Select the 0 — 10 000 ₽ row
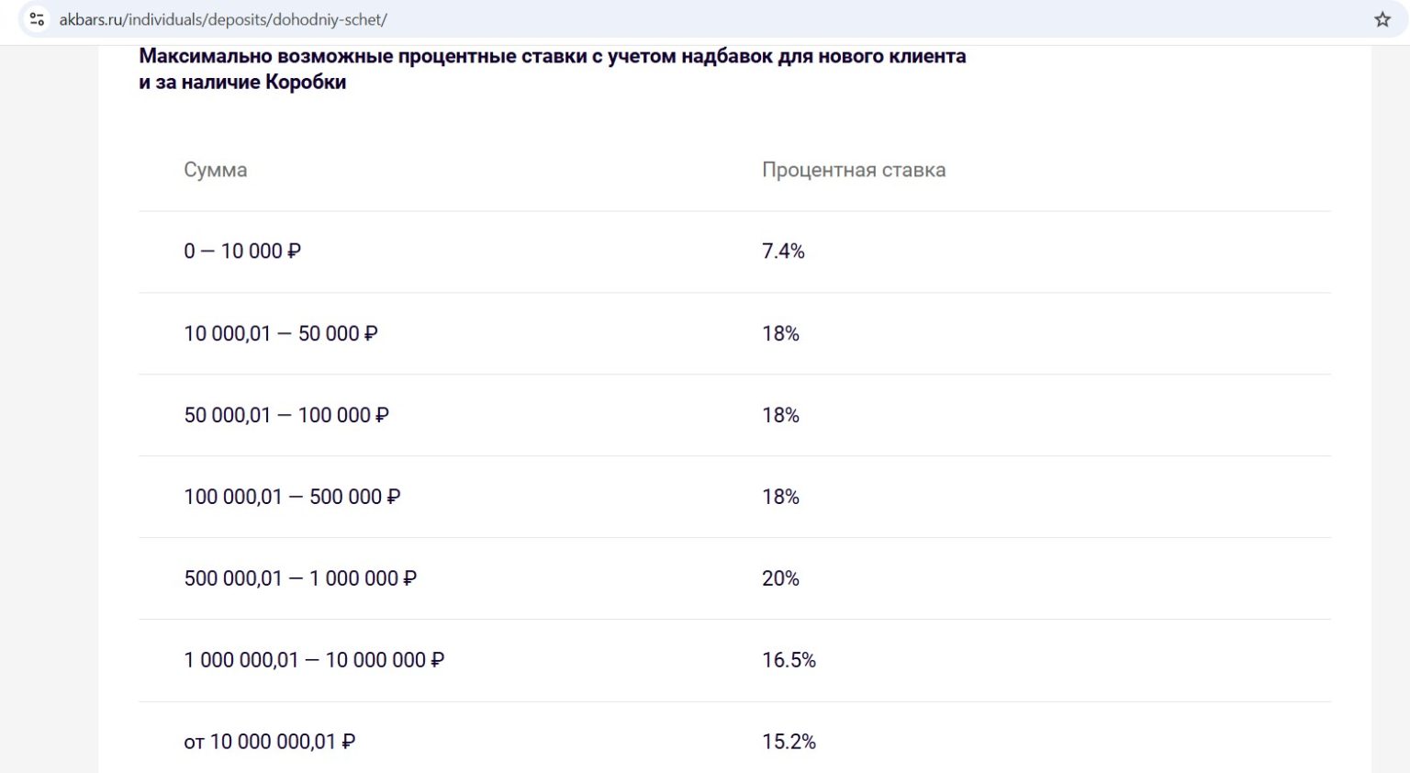The image size is (1410, 773). (x=242, y=252)
